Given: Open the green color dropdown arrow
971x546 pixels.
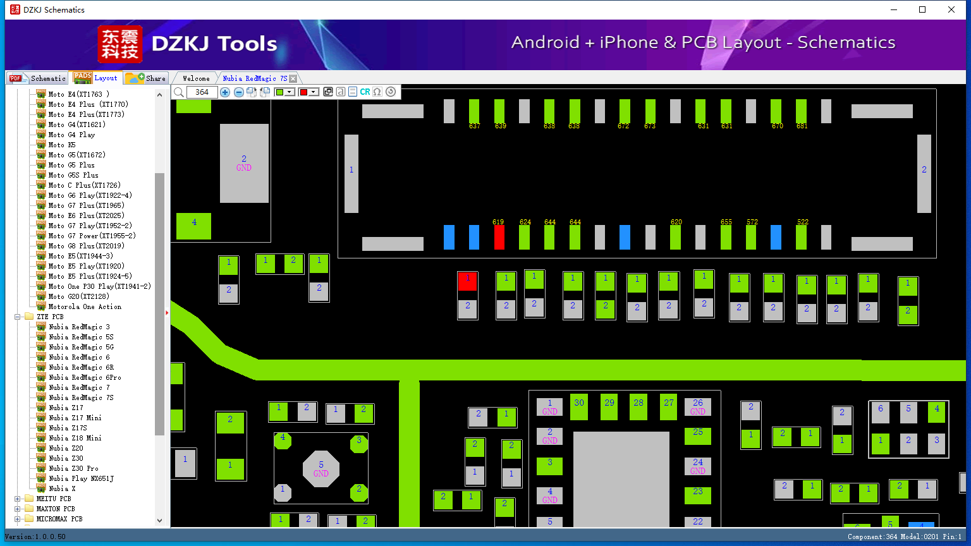Looking at the screenshot, I should 290,92.
